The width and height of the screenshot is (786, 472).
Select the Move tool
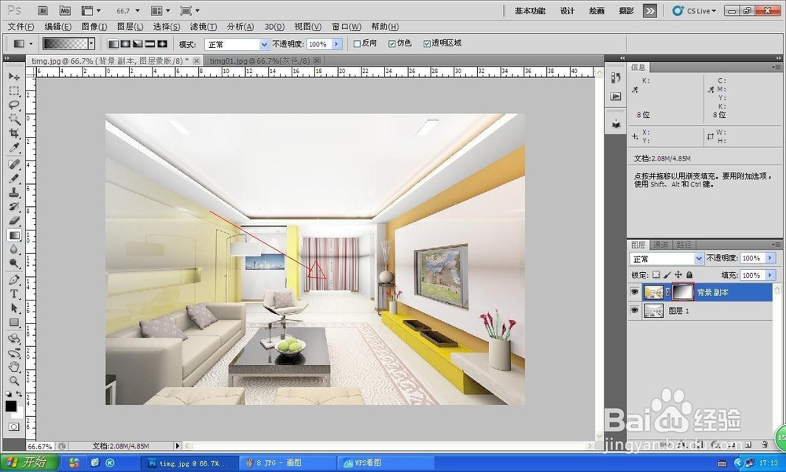click(x=14, y=77)
